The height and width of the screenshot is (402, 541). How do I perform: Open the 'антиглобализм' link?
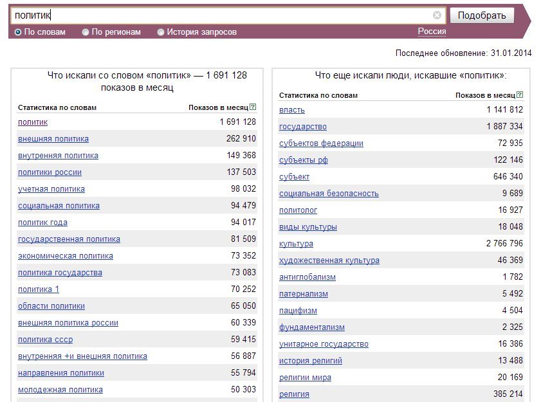point(307,277)
